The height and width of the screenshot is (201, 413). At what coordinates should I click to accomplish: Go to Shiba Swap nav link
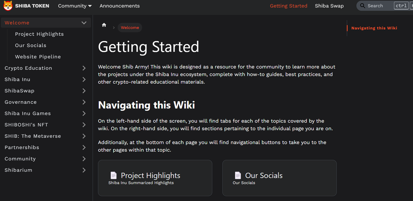(329, 6)
